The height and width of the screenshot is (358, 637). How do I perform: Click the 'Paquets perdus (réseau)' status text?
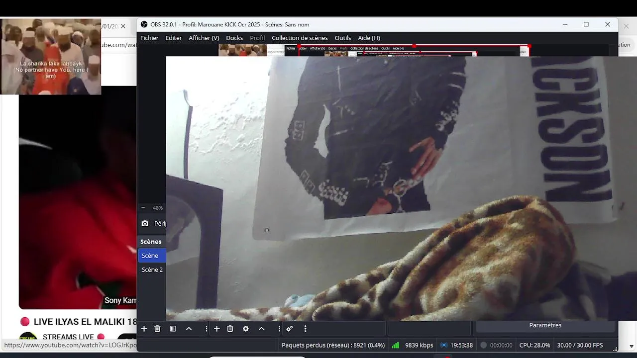click(333, 345)
